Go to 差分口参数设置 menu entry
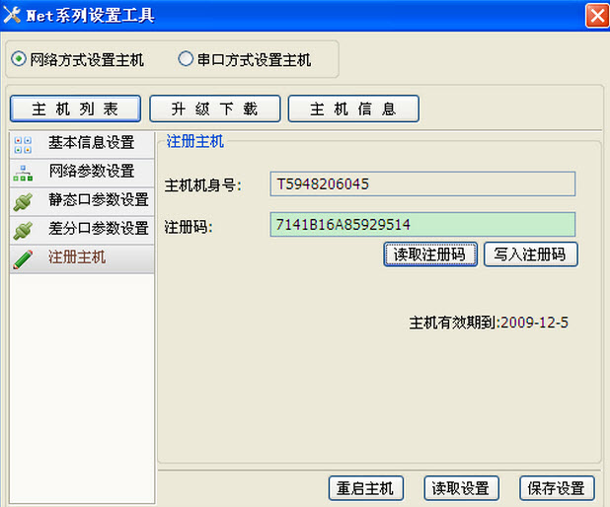This screenshot has height=507, width=610. click(x=82, y=230)
